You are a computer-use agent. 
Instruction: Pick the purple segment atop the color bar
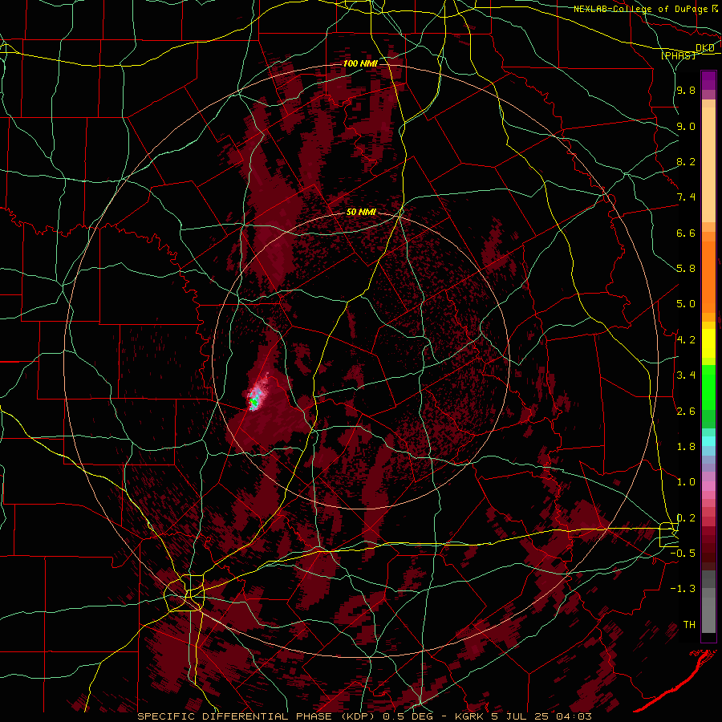[708, 80]
